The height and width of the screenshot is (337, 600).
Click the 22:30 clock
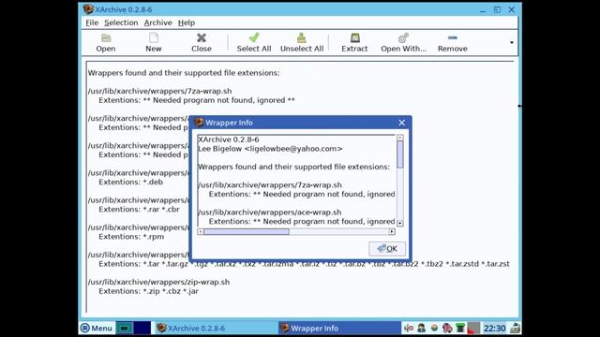pos(494,329)
